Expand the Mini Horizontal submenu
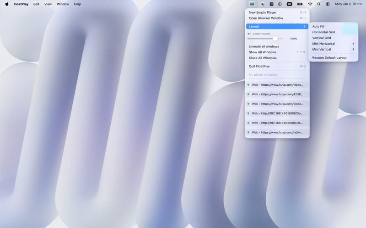Viewport: 366px width, 228px height. [x=333, y=43]
